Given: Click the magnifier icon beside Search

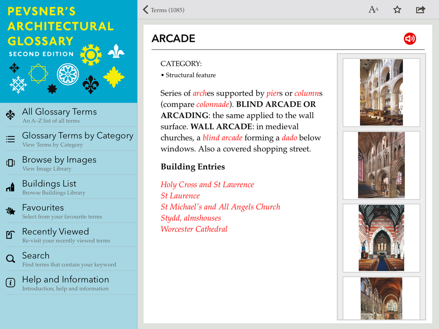Looking at the screenshot, I should (x=11, y=259).
